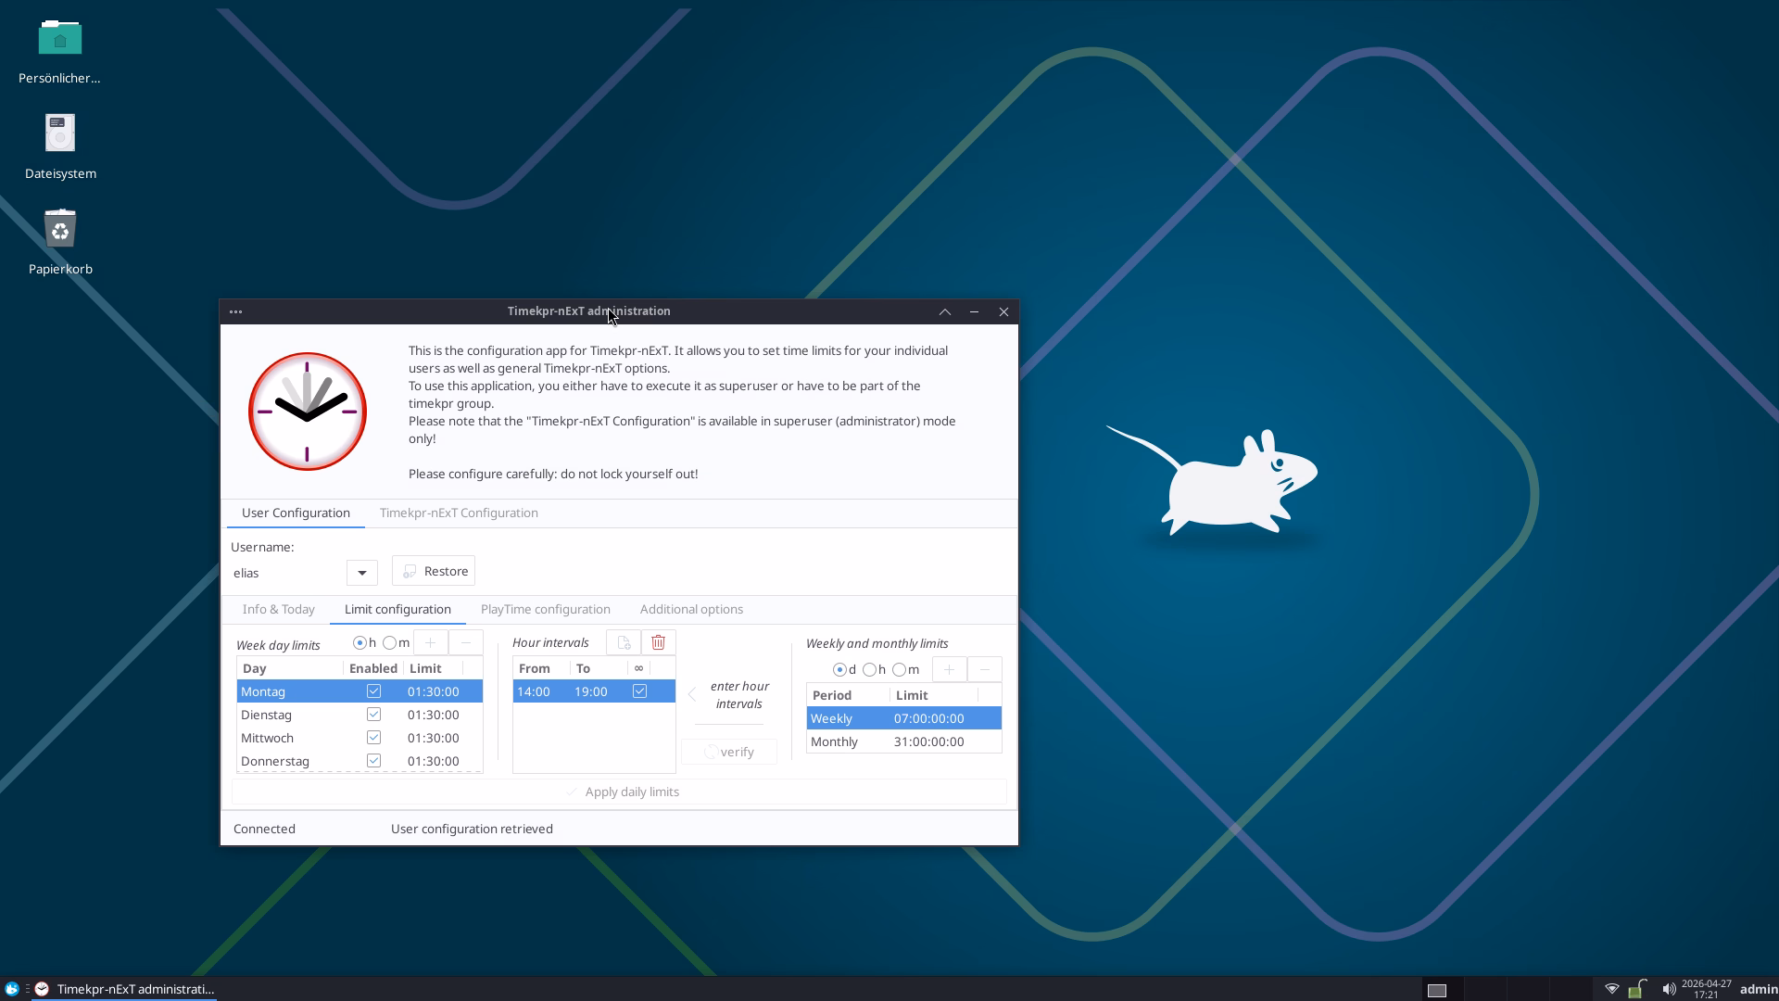Select hours radio for weekly and monthly limits
The image size is (1779, 1001).
[874, 670]
